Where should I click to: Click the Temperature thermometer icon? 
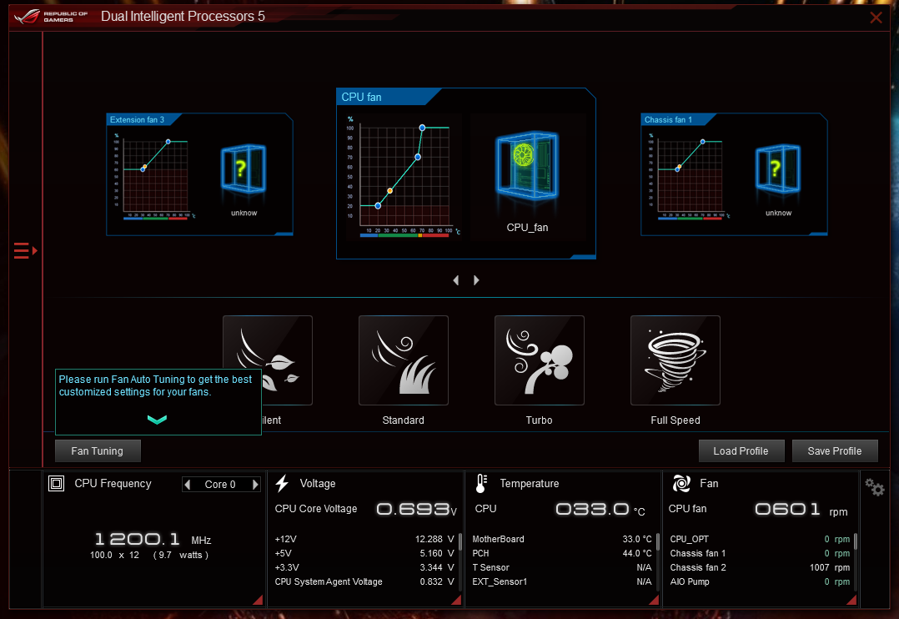click(482, 484)
